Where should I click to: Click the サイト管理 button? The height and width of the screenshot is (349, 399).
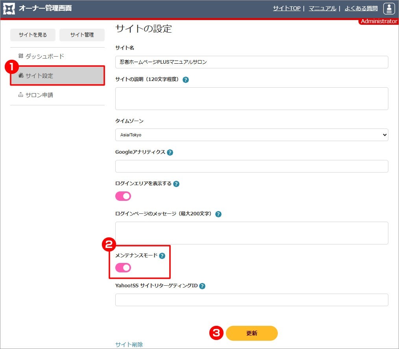(x=82, y=35)
